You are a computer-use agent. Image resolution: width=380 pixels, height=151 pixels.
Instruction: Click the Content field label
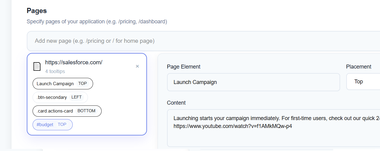tap(176, 103)
